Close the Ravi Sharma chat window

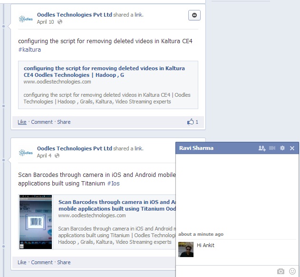(x=292, y=148)
